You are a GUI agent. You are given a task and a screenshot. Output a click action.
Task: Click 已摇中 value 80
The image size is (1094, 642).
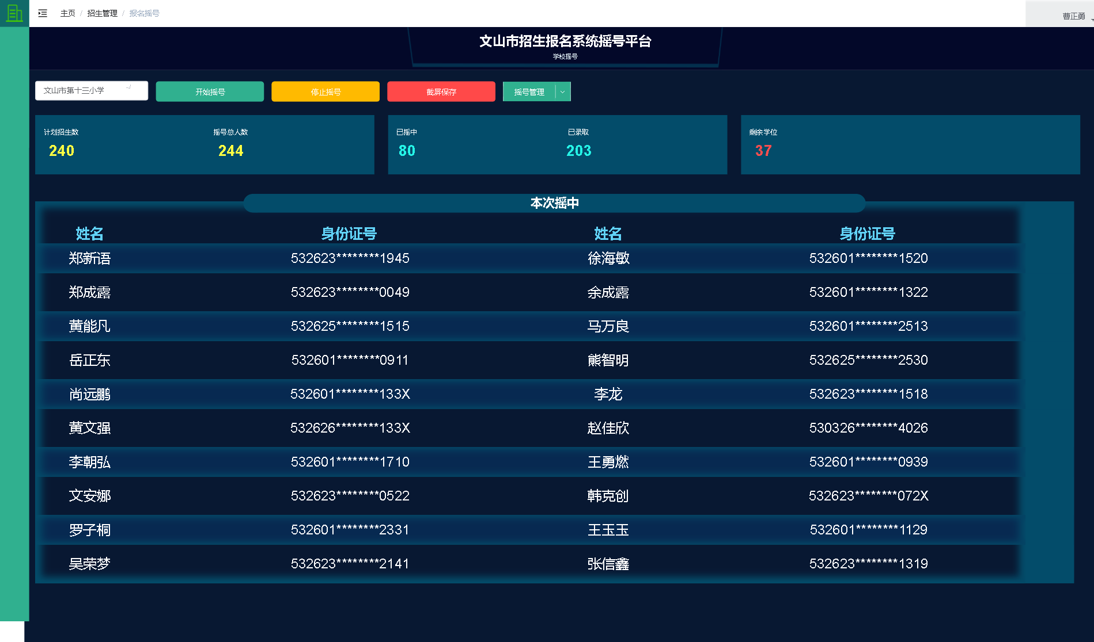click(407, 151)
